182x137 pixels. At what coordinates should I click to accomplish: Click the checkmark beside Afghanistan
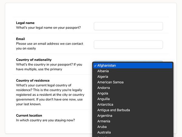tap(95, 65)
